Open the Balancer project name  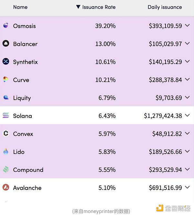coord(25,44)
